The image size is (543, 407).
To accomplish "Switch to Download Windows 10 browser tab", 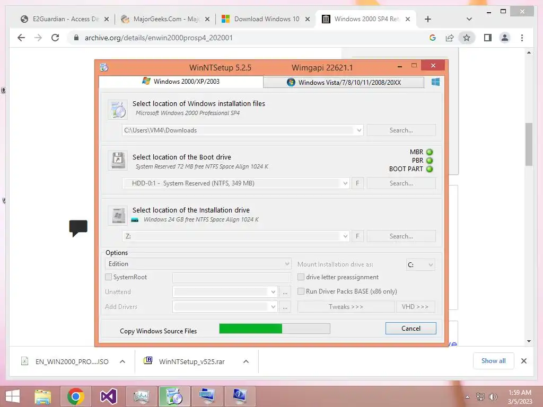I will (x=266, y=19).
